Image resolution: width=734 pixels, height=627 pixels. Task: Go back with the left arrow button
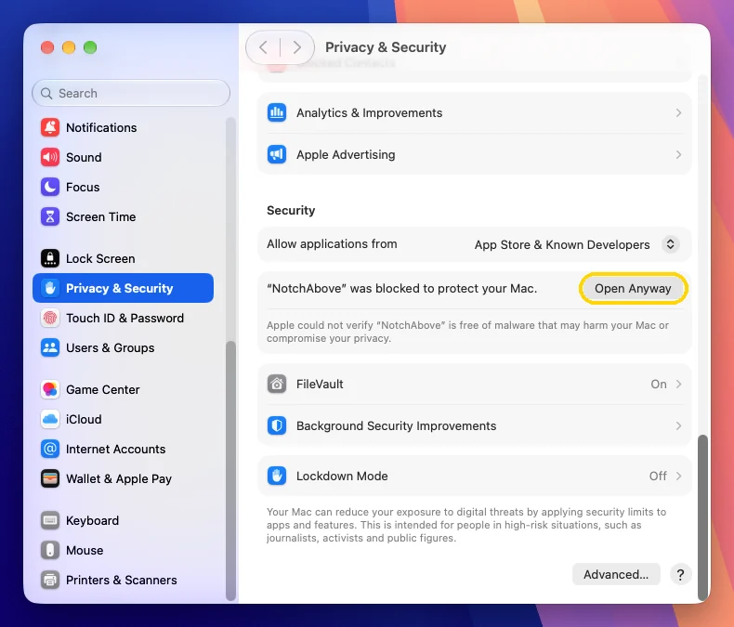[263, 47]
